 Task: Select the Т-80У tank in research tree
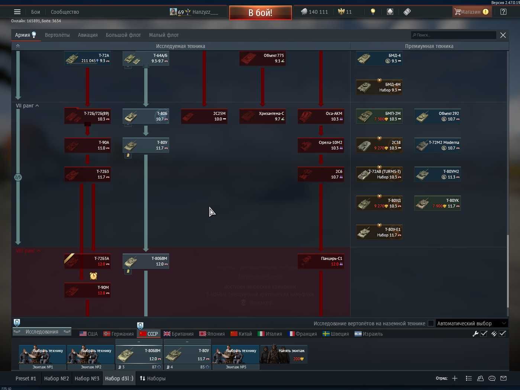pos(146,145)
